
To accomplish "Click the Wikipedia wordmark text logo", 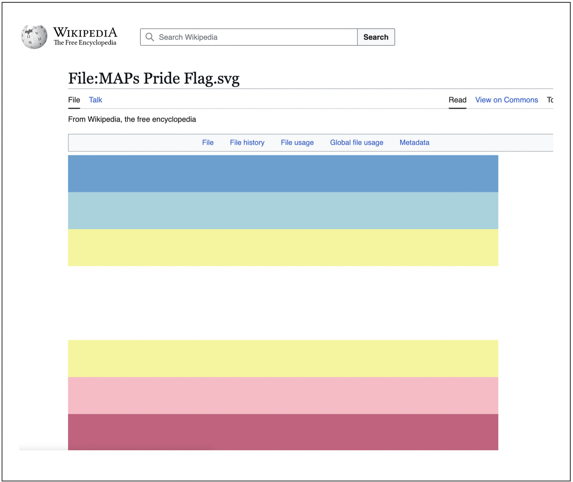I will point(85,36).
